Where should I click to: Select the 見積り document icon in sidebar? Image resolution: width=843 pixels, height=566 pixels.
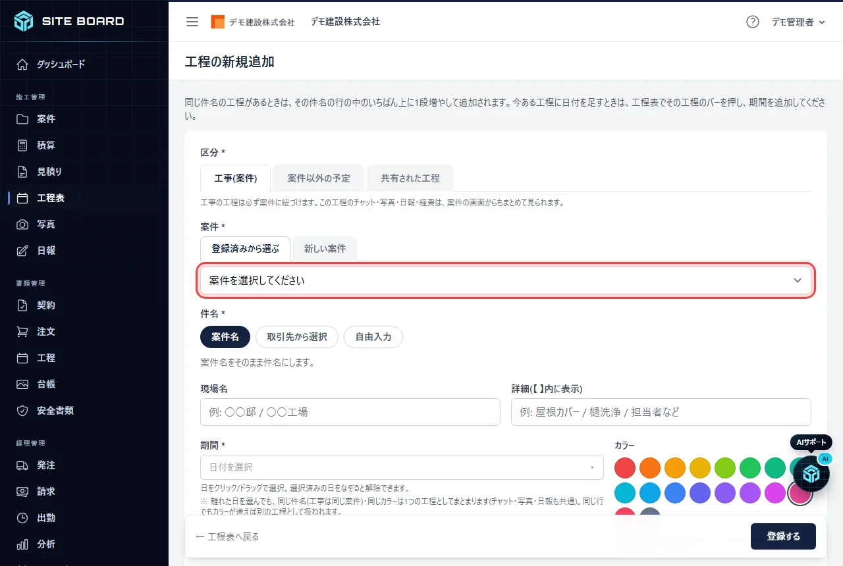[22, 172]
